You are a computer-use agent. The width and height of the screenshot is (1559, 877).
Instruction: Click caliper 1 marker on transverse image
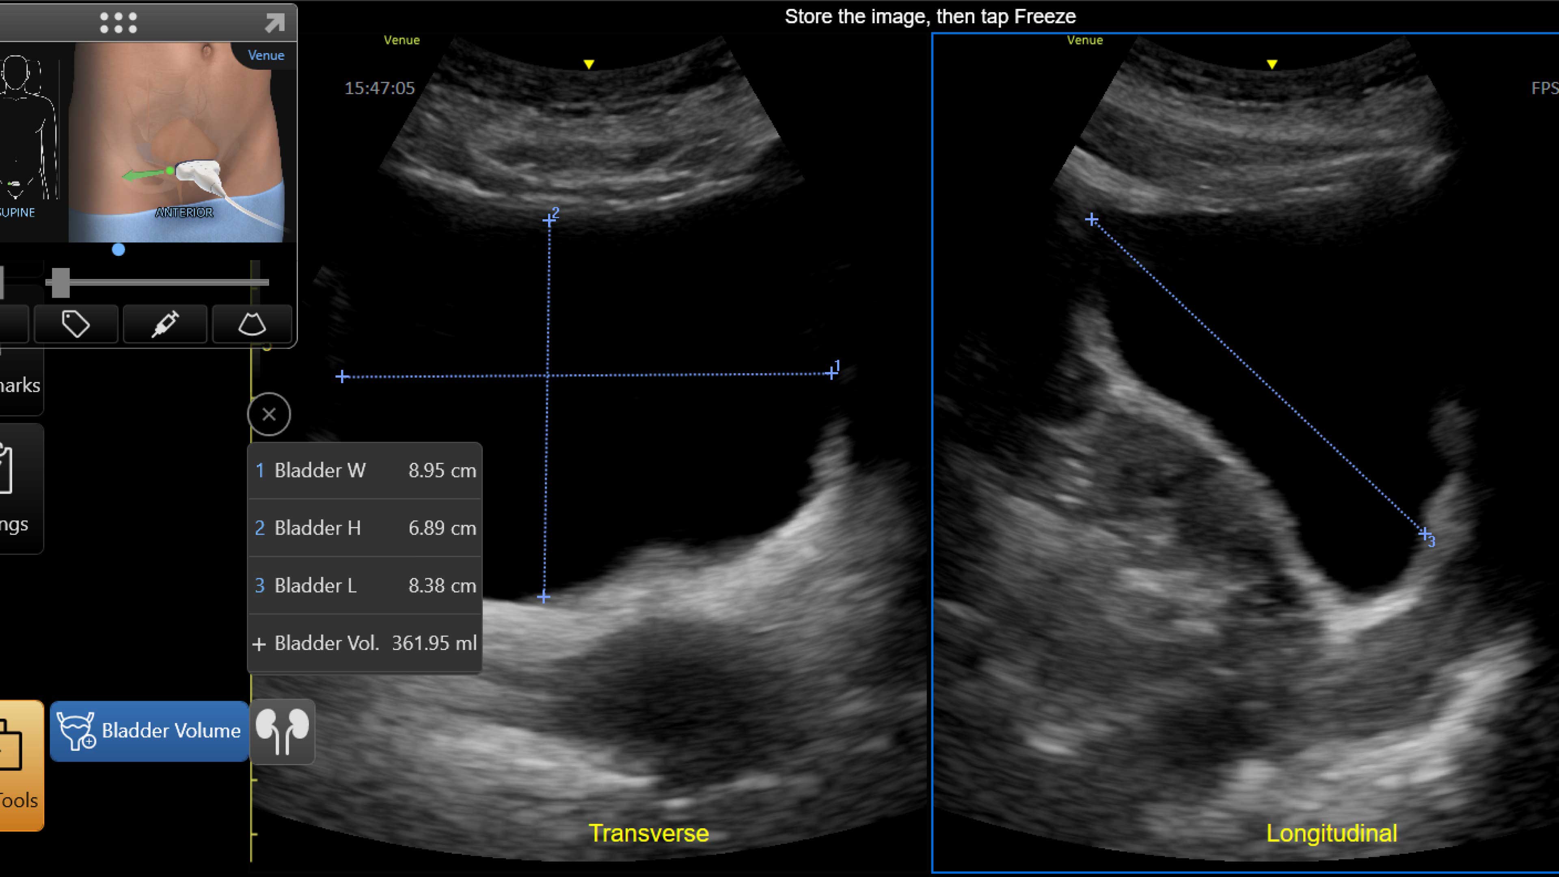click(x=831, y=374)
